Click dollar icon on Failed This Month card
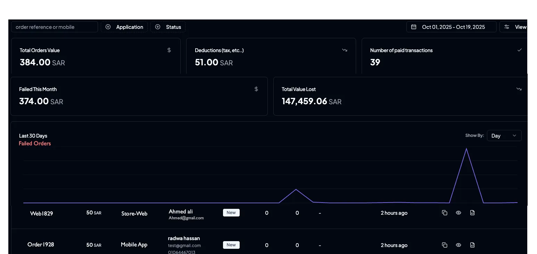This screenshot has width=537, height=254. [256, 89]
